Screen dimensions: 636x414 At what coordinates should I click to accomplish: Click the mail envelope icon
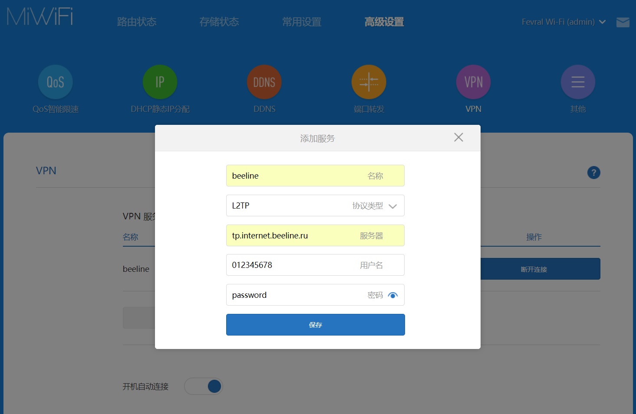click(623, 22)
